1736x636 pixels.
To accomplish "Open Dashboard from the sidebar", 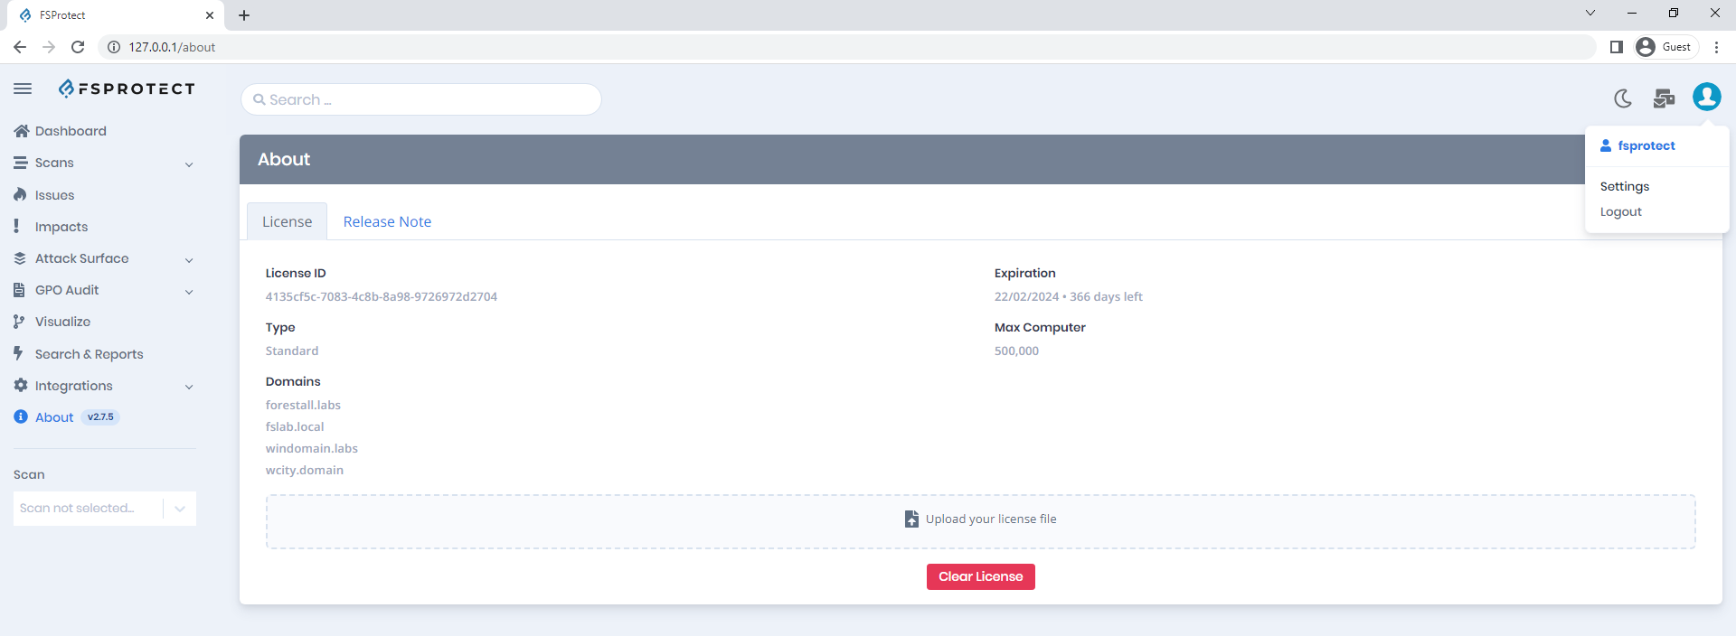I will pyautogui.click(x=70, y=131).
